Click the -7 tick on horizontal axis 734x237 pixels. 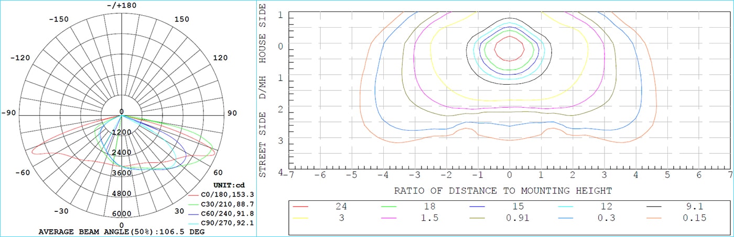[x=288, y=174]
